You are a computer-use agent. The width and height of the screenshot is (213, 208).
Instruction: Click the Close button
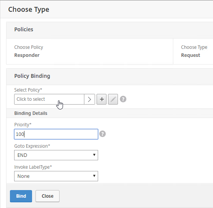pos(48,196)
